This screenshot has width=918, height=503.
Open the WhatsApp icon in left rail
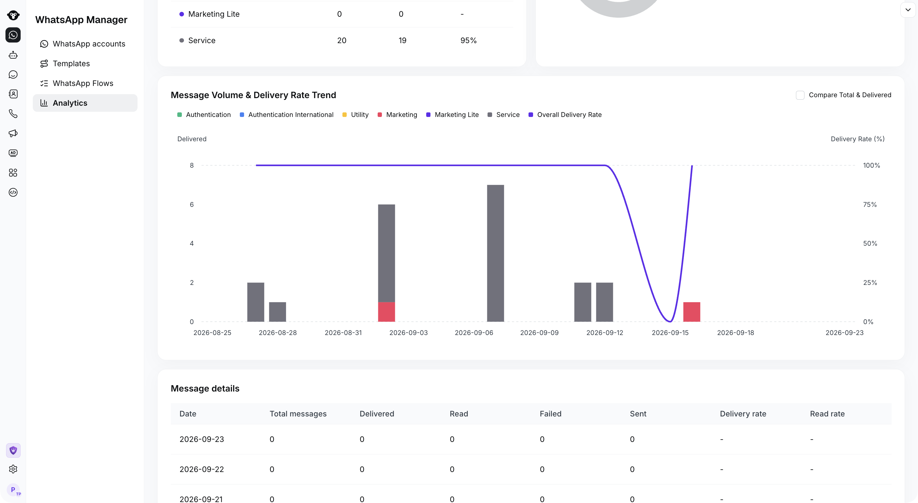[13, 35]
